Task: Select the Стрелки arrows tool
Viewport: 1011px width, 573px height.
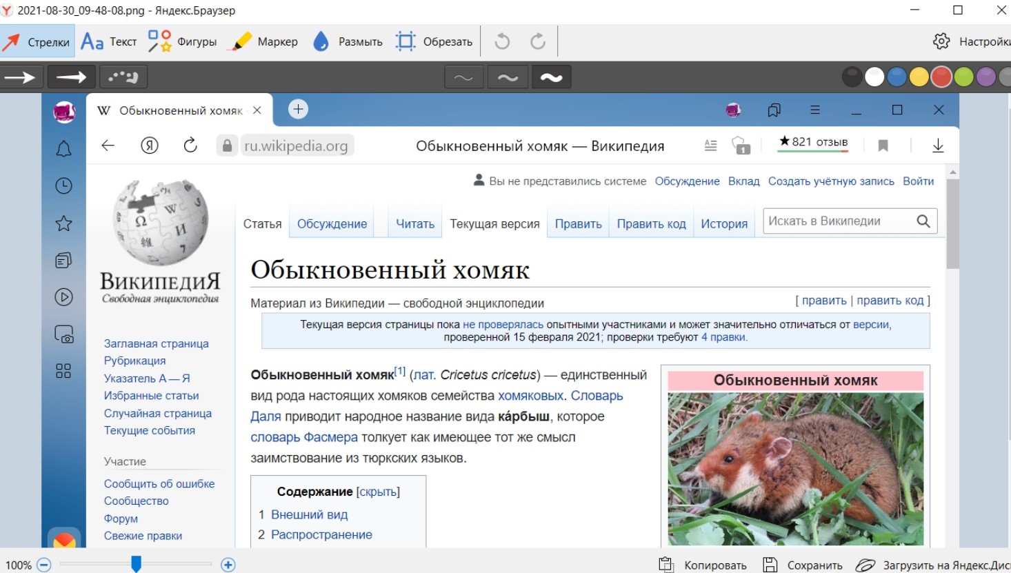Action: click(37, 42)
